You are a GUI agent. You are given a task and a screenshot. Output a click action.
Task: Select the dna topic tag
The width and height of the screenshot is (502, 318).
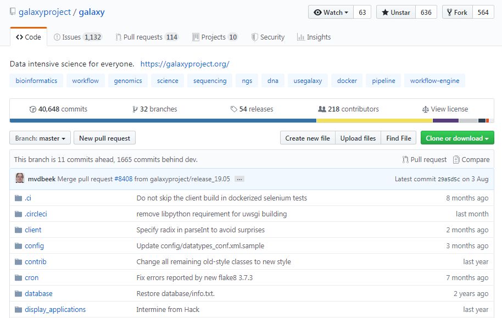(x=273, y=81)
